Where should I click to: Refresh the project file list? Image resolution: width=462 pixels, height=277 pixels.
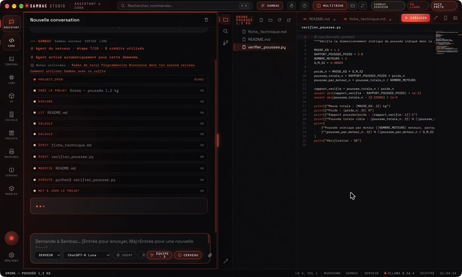tap(280, 20)
